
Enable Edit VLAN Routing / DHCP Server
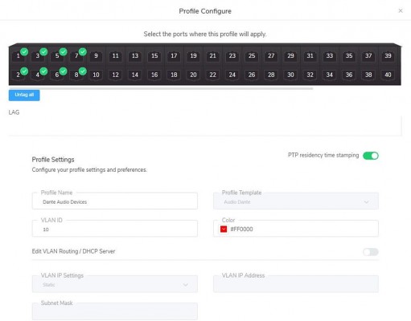click(371, 252)
